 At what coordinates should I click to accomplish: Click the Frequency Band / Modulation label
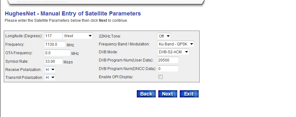pyautogui.click(x=124, y=44)
